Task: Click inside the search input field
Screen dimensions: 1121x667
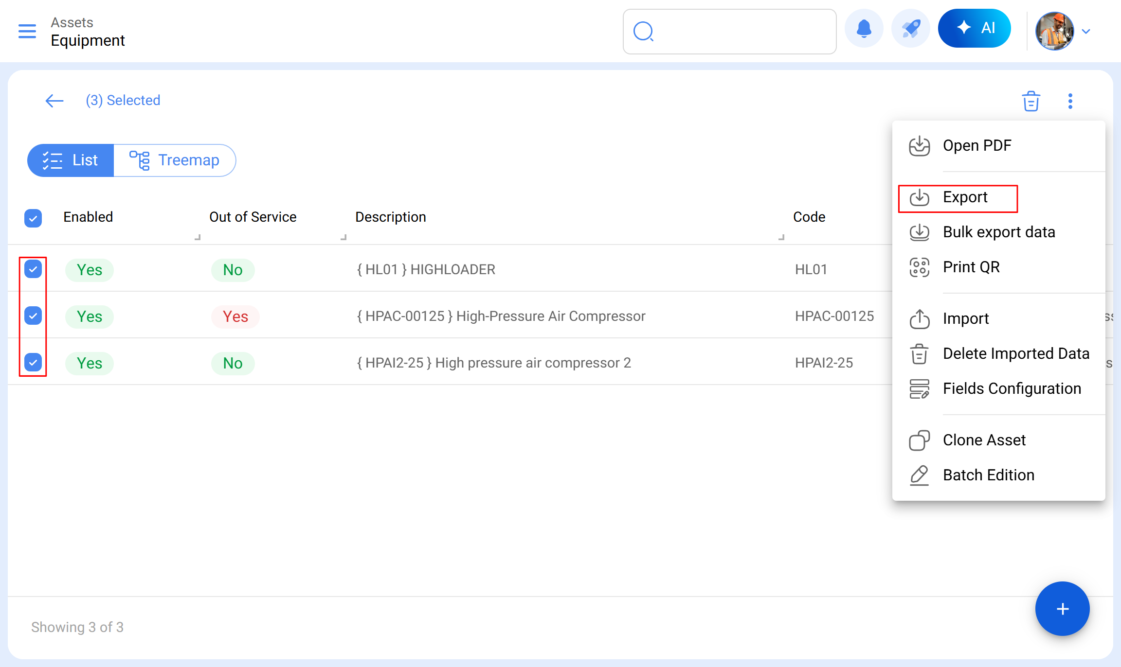Action: coord(740,32)
